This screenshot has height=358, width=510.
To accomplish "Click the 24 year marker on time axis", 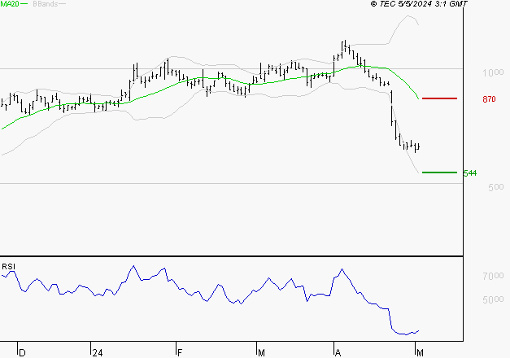I will 98,353.
